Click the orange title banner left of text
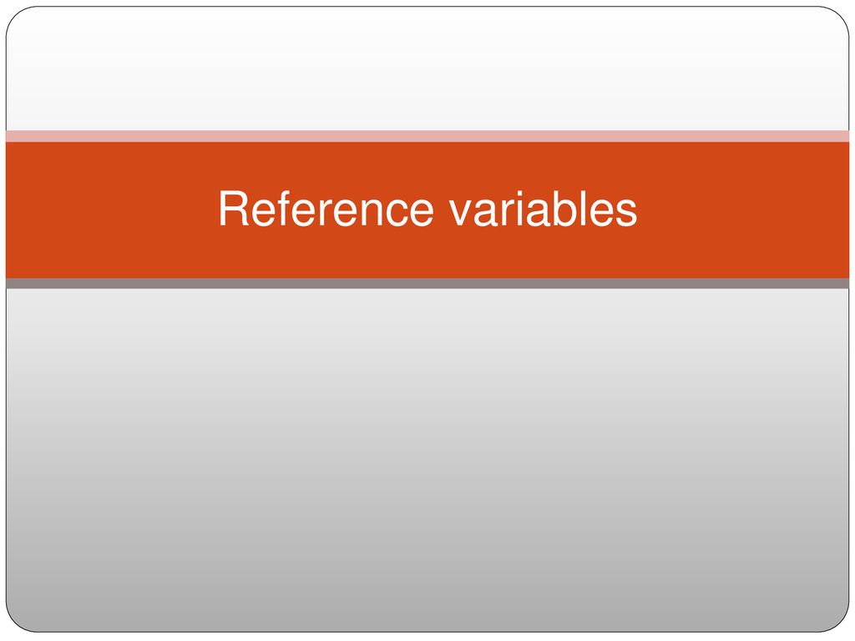 [109, 209]
